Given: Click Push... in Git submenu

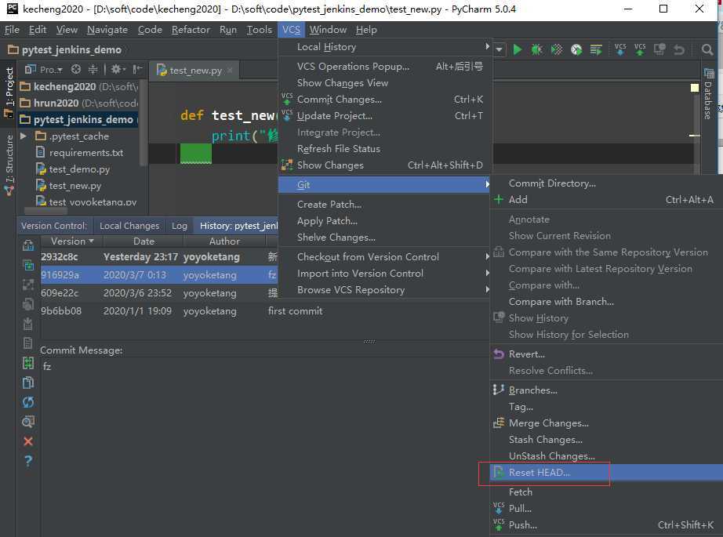Looking at the screenshot, I should [606, 525].
